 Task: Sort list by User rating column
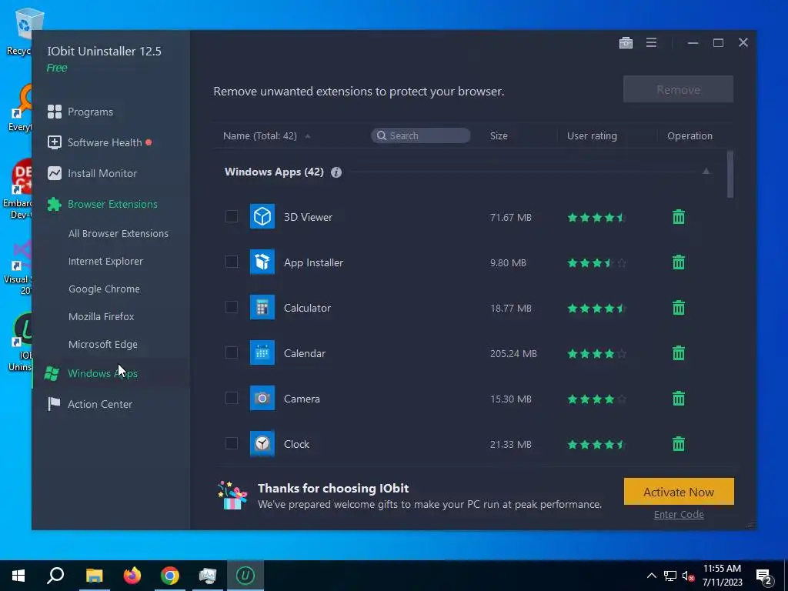[592, 135]
